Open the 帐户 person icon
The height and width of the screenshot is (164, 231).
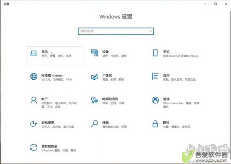click(34, 100)
